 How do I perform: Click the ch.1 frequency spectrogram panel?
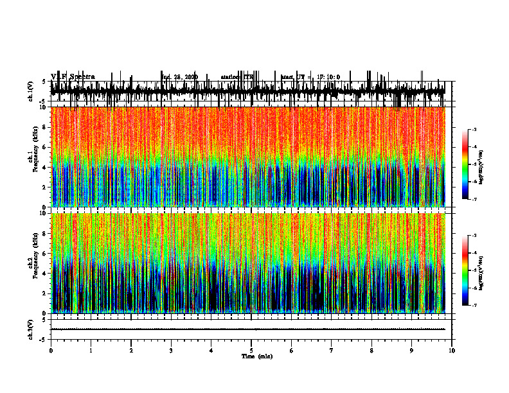point(248,157)
